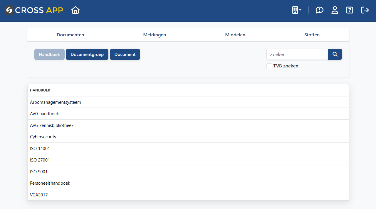Screen dimensions: 376x209
Task: Switch to the Documenten tab
Action: pos(70,35)
